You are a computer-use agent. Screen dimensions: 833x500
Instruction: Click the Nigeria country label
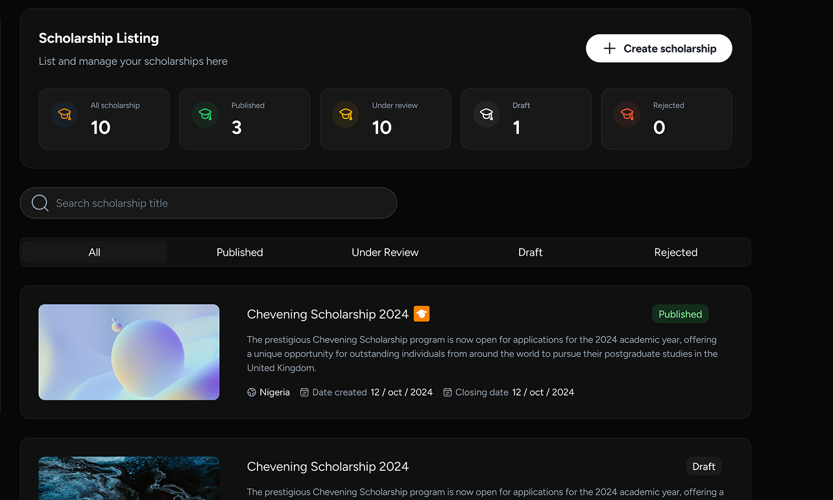pyautogui.click(x=275, y=392)
